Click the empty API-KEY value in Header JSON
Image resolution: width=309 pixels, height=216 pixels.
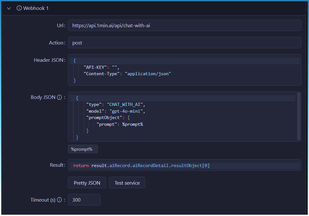114,67
